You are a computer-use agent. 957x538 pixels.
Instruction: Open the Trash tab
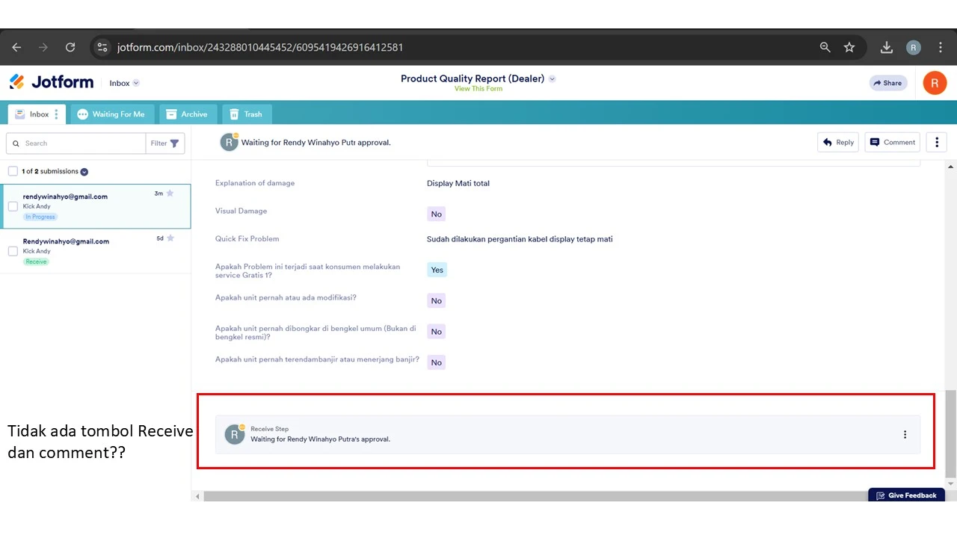click(x=247, y=114)
